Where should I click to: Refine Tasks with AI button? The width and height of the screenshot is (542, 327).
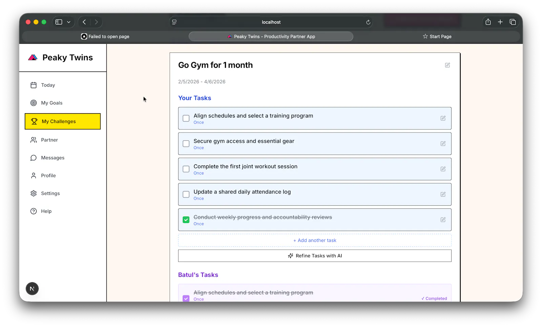coord(315,256)
